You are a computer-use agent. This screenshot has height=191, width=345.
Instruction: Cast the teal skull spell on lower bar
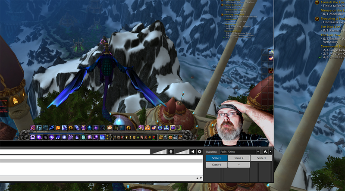(83, 137)
